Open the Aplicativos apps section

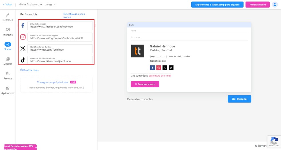click(8, 90)
